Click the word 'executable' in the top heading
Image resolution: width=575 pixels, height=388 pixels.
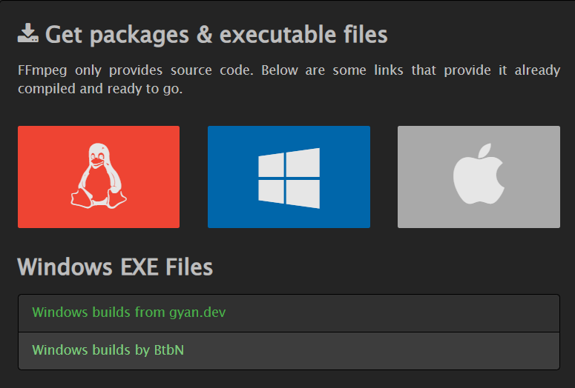(277, 34)
